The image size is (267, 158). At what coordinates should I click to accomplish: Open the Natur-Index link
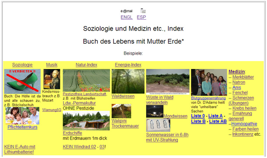coord(86,65)
